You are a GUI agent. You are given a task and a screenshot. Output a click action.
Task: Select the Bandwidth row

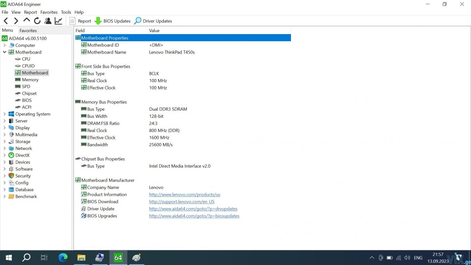(x=183, y=145)
